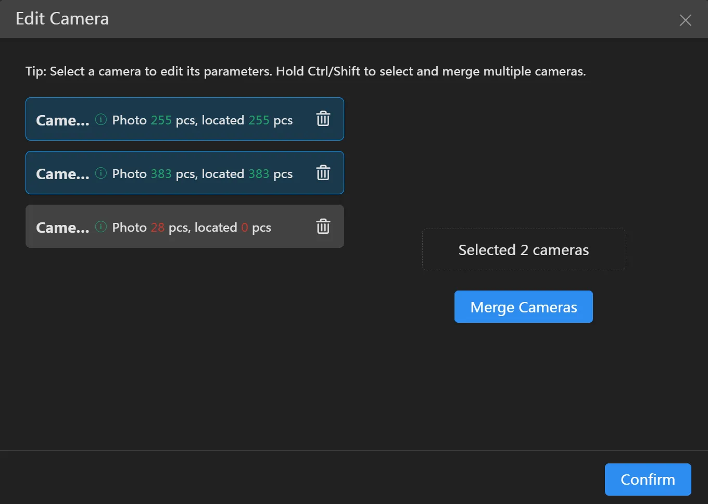Click the tip text about merging cameras
Viewport: 708px width, 504px height.
click(x=306, y=71)
